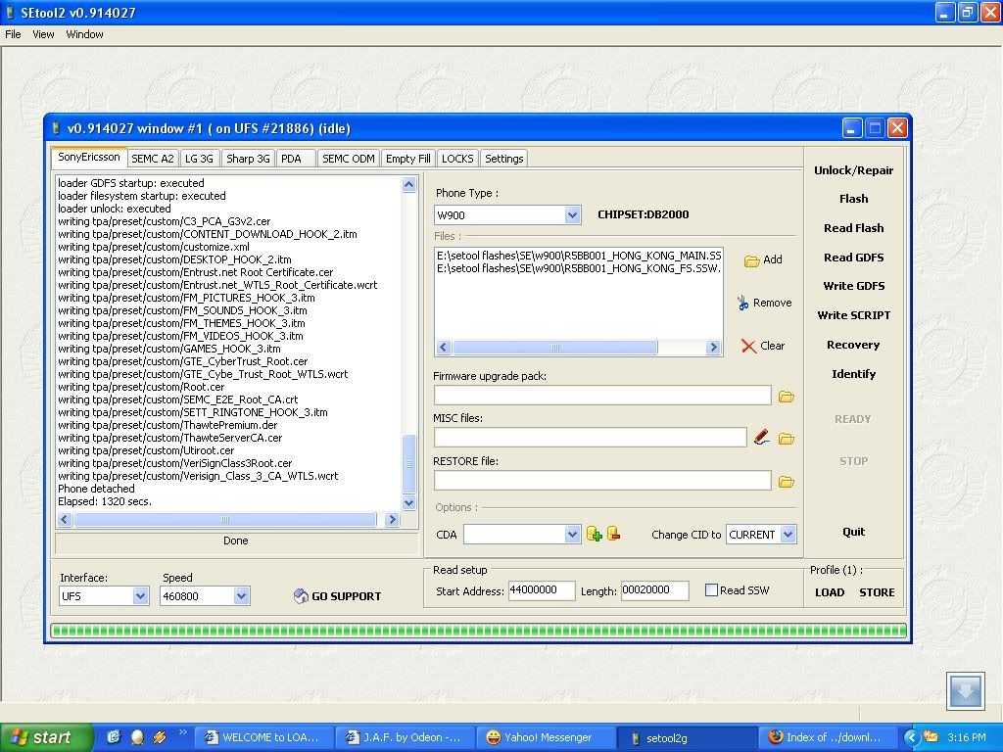Click the Identify button
Image resolution: width=1003 pixels, height=752 pixels.
853,374
